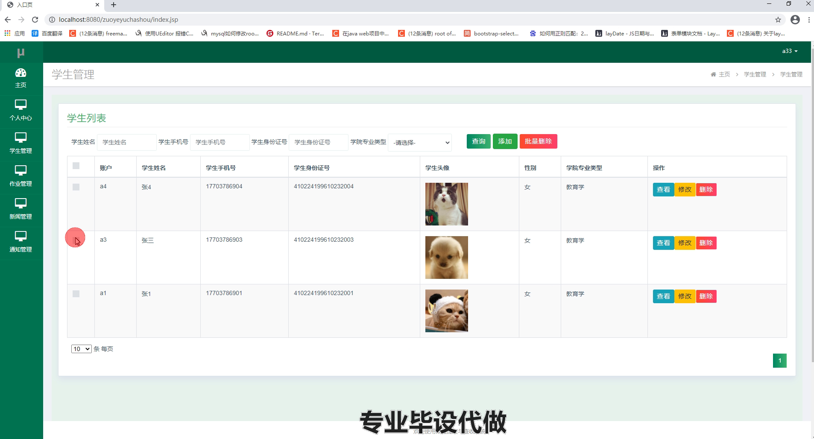Open a new browser tab with plus
814x439 pixels.
tap(114, 5)
